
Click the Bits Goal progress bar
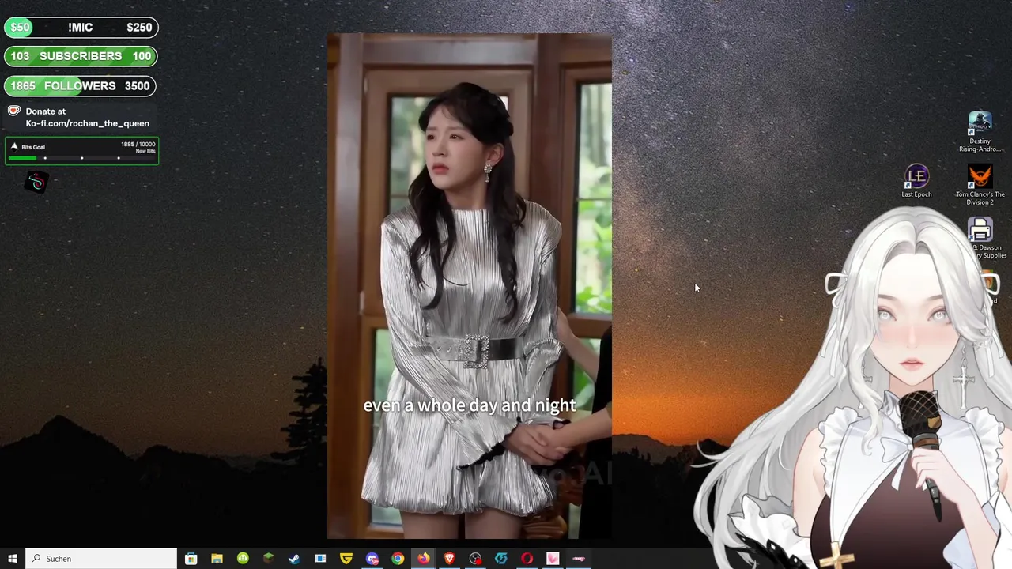(x=81, y=158)
